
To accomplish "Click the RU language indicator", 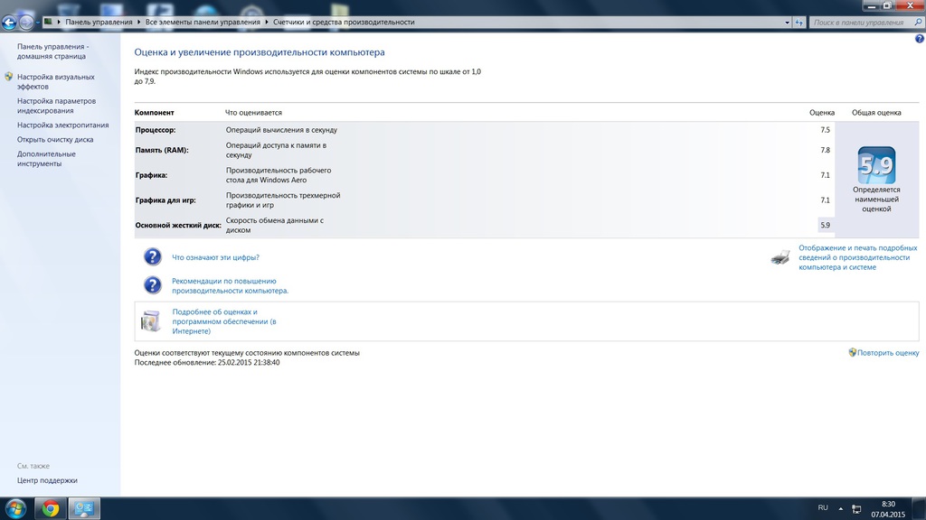I will coord(823,507).
